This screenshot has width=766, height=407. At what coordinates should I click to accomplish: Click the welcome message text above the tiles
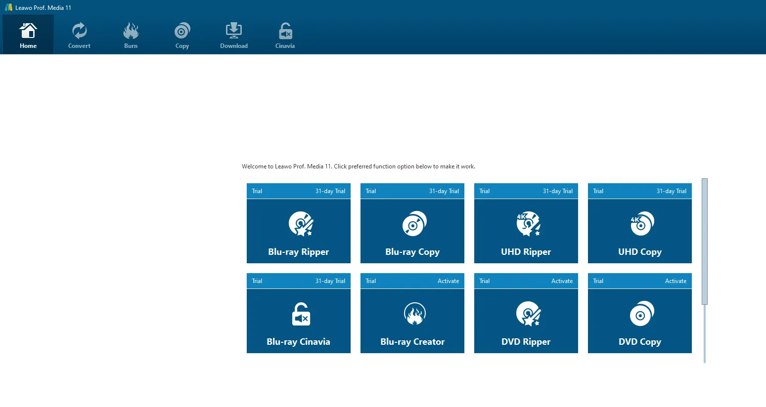[x=359, y=166]
